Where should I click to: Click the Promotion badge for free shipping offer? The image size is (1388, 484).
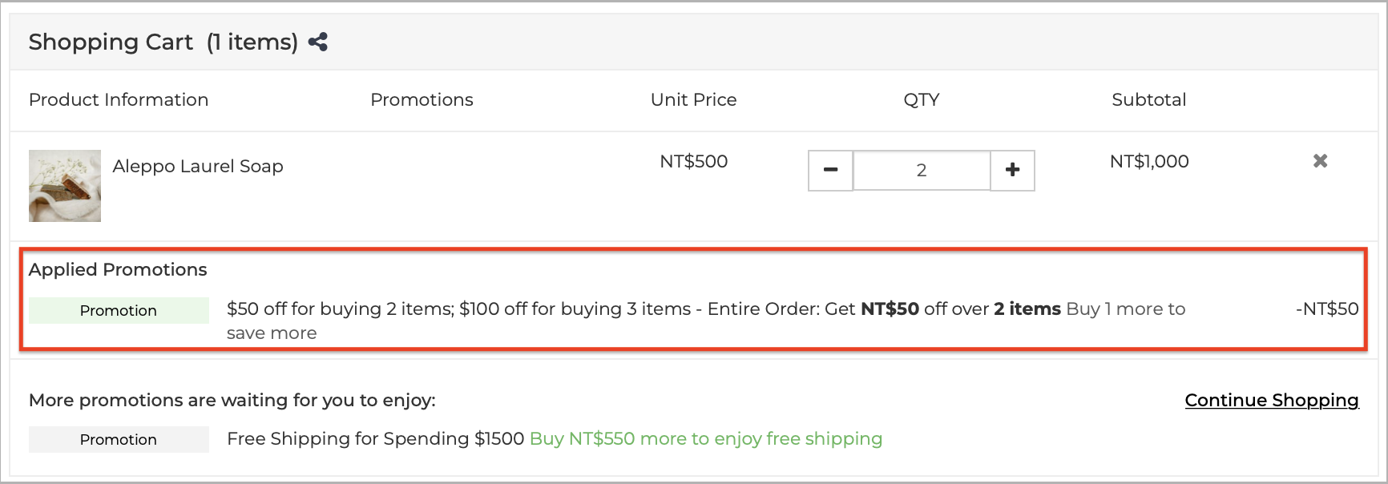point(118,439)
